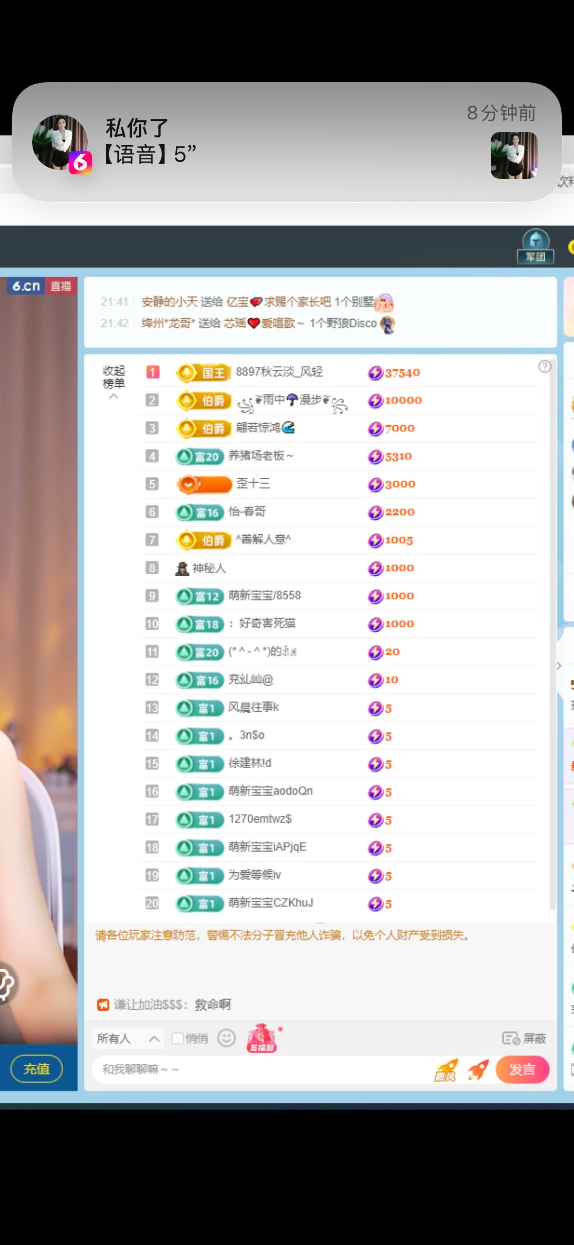Select the rank 1 user 8897秋云淡_风轻

point(279,372)
